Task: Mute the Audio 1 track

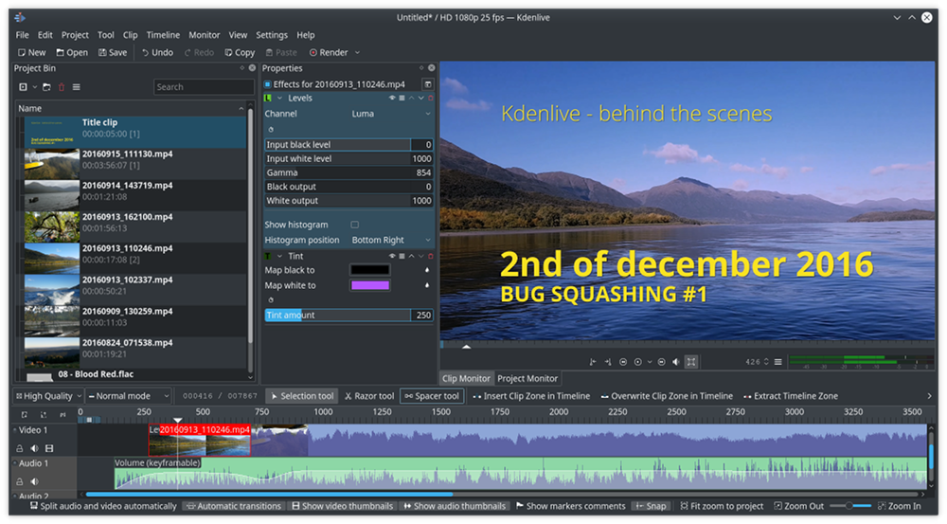Action: tap(34, 481)
